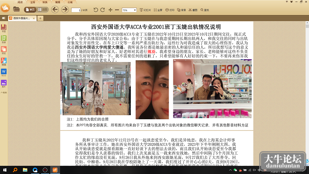This screenshot has height=174, width=309.
Task: Go to the previous page arrow
Action: (x=55, y=10)
